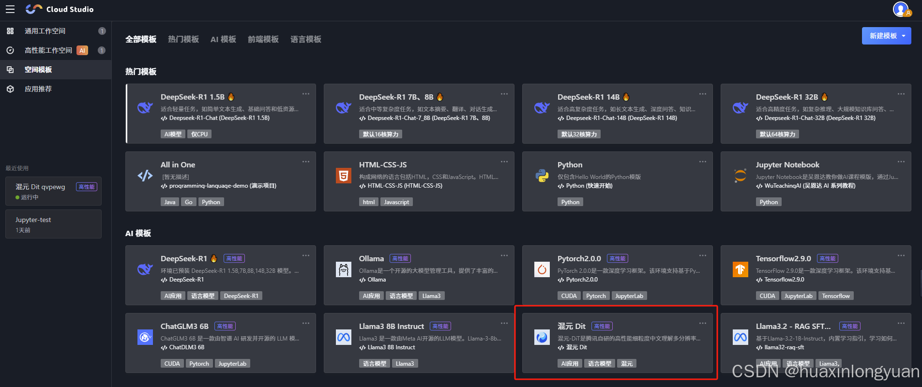Open the 新建模板 dropdown arrow
922x387 pixels.
click(904, 36)
